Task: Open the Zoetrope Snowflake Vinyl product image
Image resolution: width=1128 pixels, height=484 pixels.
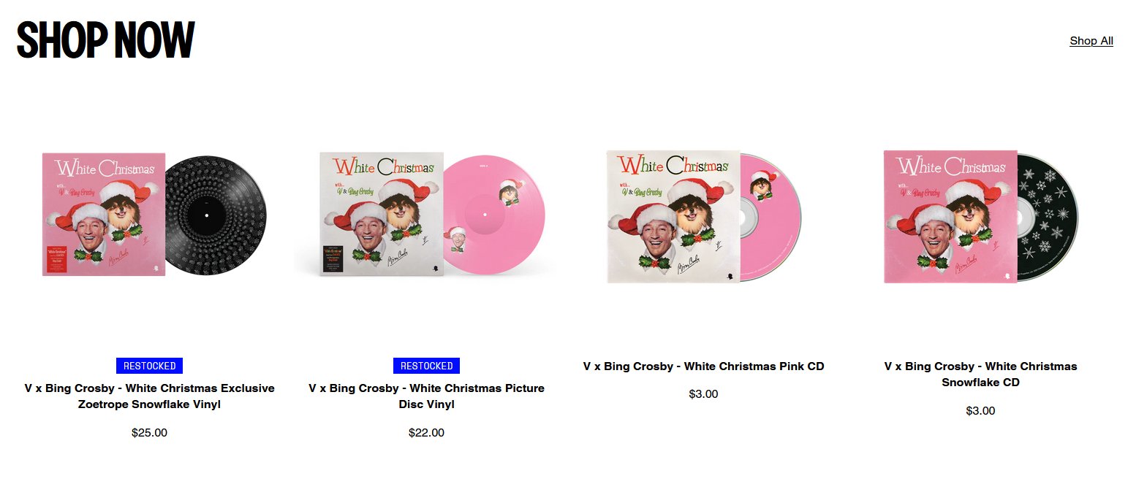Action: coord(149,215)
